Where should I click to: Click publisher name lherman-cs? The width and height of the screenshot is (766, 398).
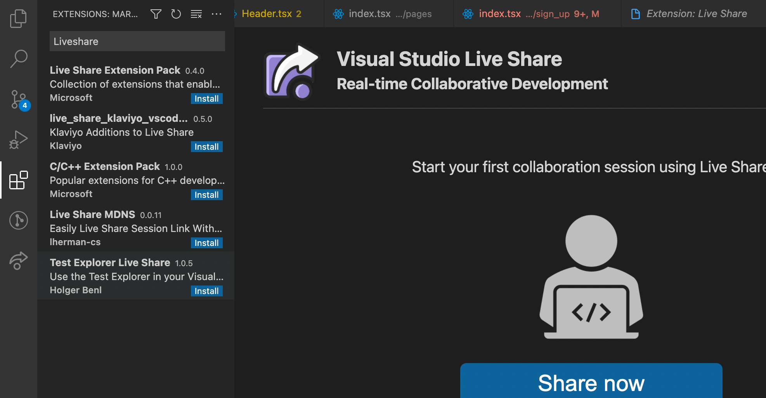pos(75,242)
